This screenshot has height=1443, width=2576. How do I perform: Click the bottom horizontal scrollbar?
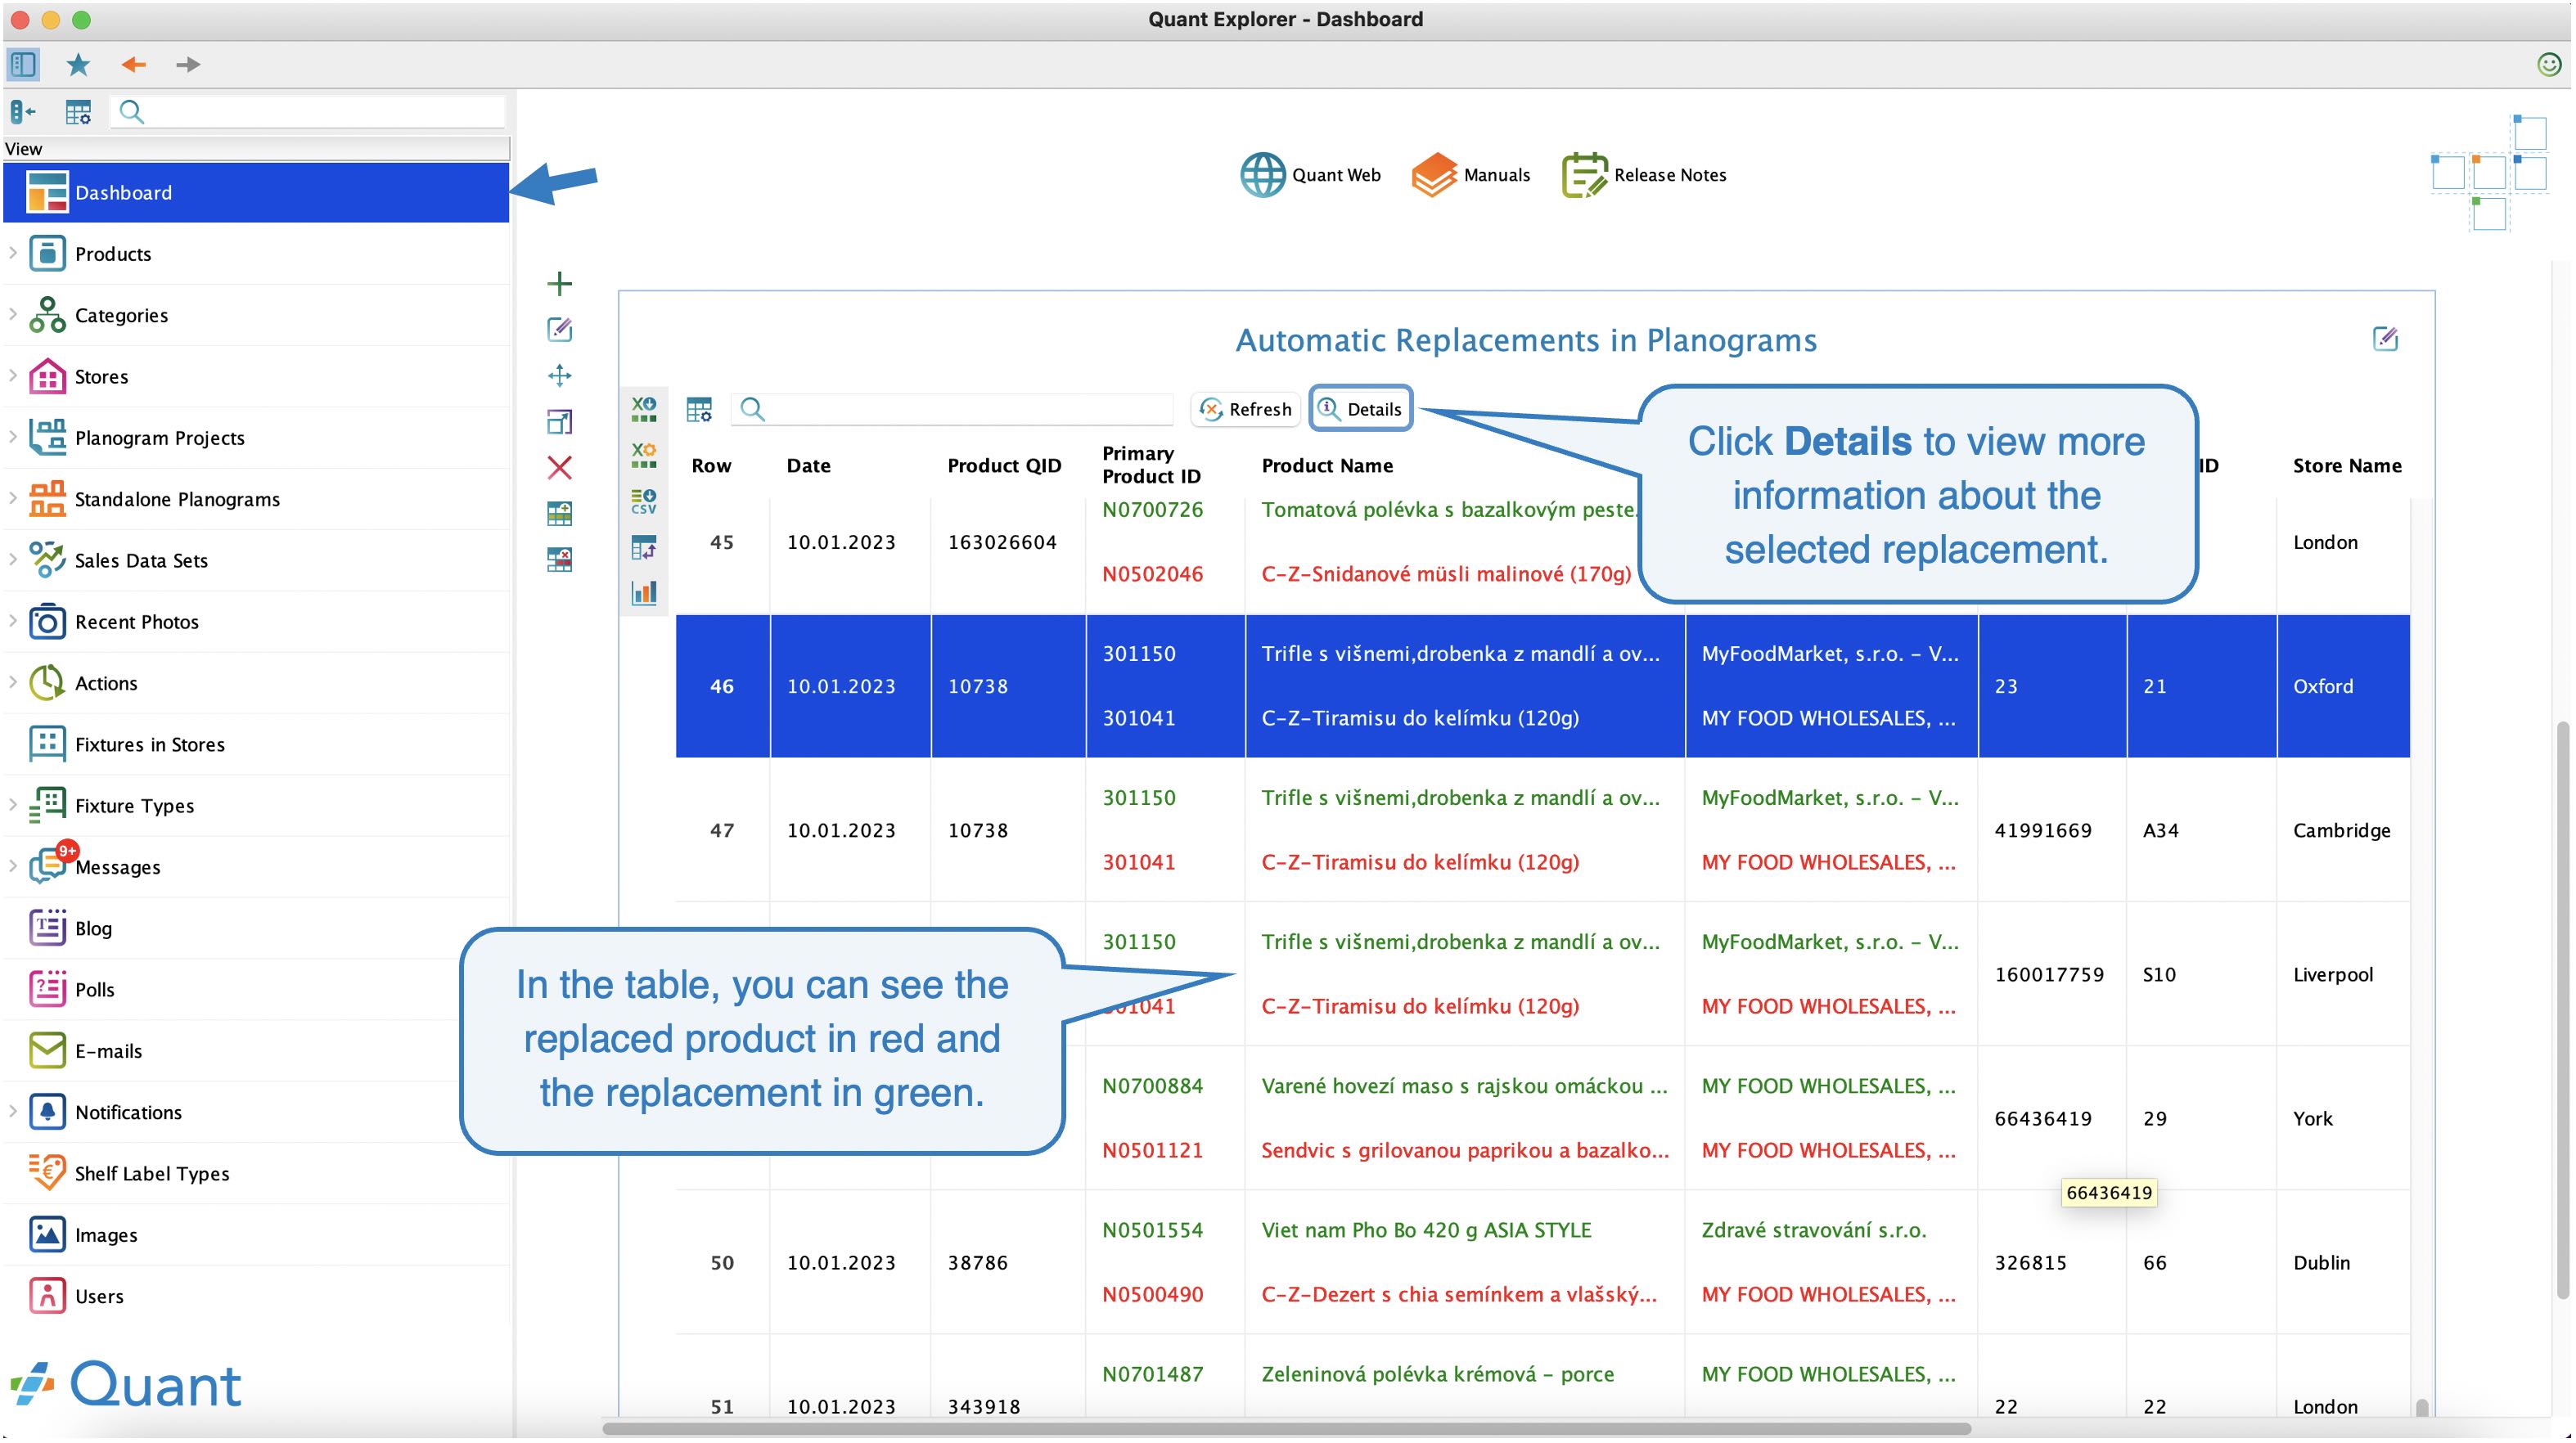1287,1429
